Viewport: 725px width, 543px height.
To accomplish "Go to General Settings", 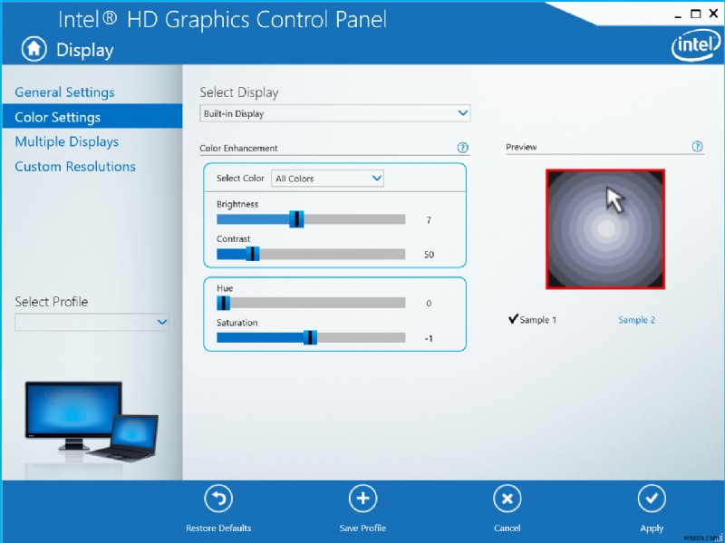I will click(x=64, y=92).
